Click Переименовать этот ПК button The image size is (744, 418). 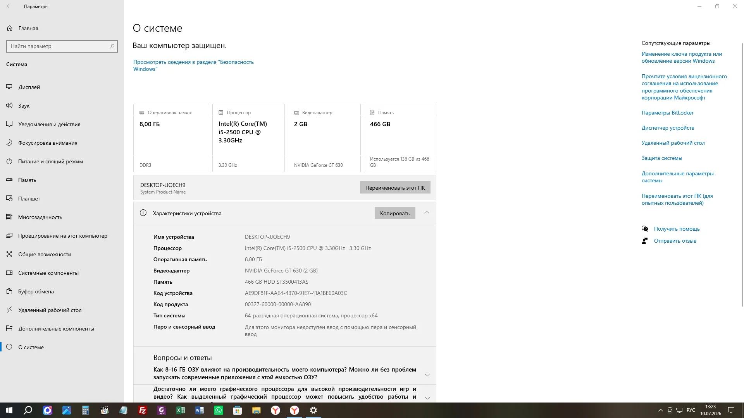coord(395,188)
